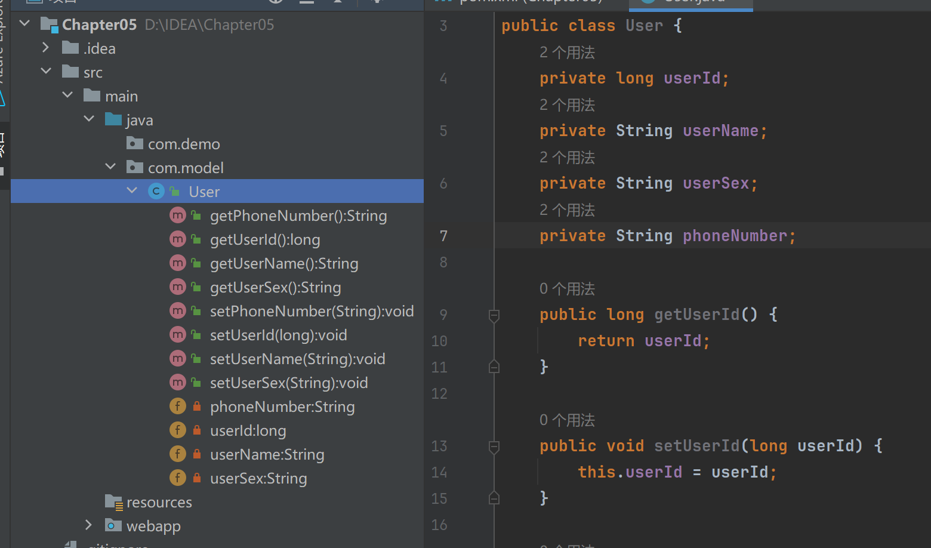Viewport: 931px width, 548px height.
Task: Collapse the setUserId method with its fold arrow
Action: tap(494, 447)
